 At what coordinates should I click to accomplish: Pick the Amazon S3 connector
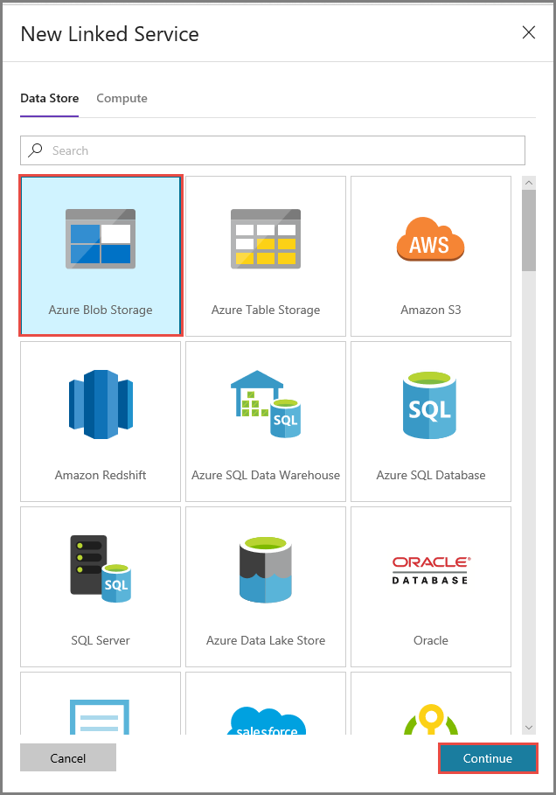point(430,255)
